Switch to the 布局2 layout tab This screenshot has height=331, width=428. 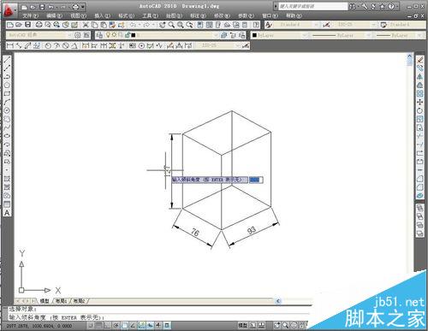click(80, 301)
